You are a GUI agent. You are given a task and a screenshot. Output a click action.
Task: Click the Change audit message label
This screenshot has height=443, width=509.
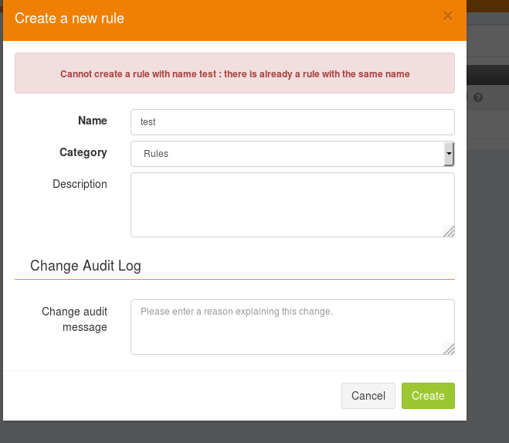[x=75, y=319]
